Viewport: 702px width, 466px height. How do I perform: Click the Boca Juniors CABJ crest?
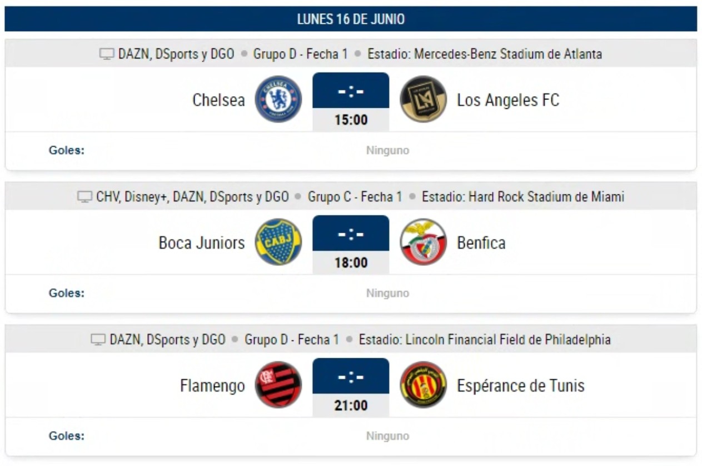[x=278, y=242]
